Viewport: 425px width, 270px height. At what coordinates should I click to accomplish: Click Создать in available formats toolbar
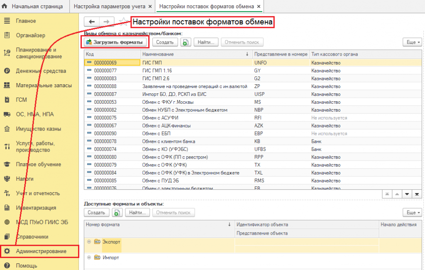(96, 213)
